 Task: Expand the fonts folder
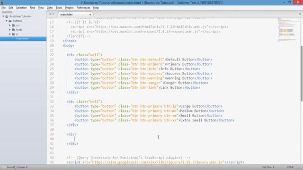coord(9,30)
